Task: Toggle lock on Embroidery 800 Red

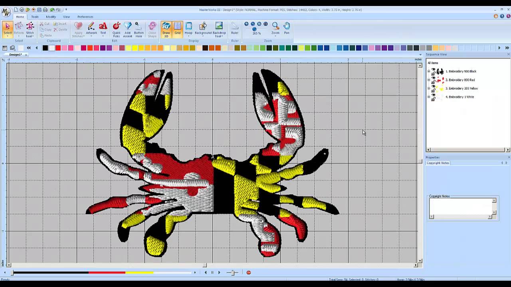Action: 433,82
